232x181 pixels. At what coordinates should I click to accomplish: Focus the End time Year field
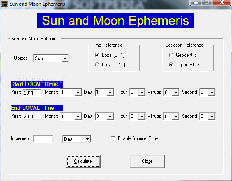[32, 116]
